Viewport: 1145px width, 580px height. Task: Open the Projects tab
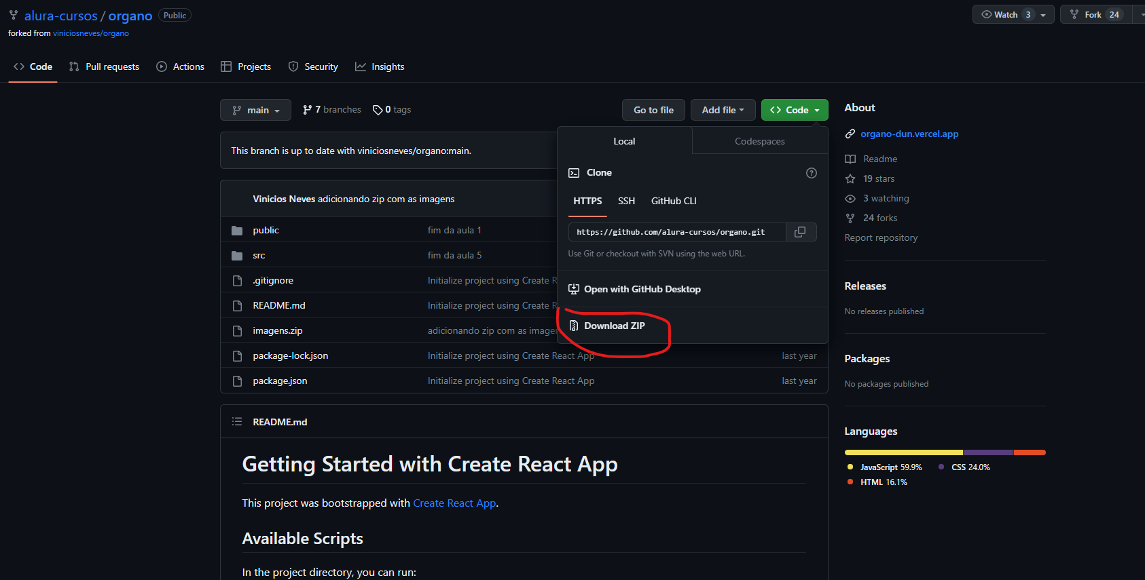click(x=246, y=66)
